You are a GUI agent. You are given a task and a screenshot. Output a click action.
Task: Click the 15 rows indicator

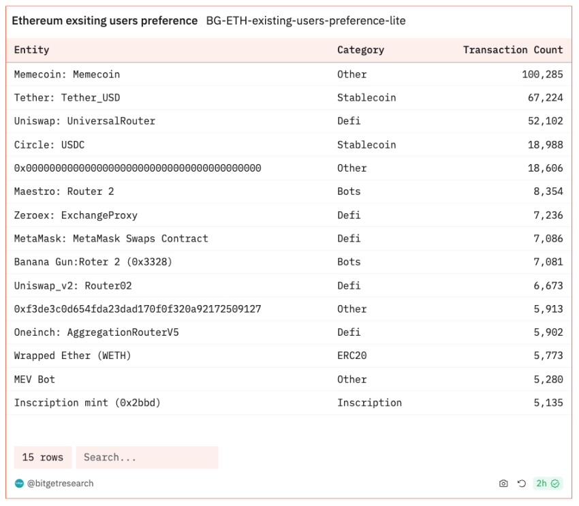click(42, 457)
